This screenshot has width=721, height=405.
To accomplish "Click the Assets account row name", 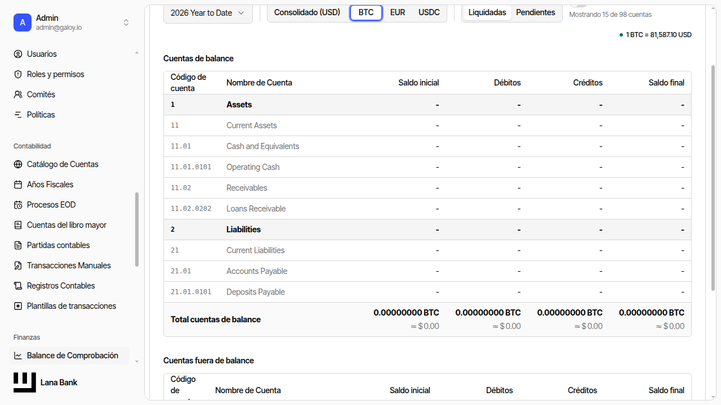I will (x=239, y=105).
